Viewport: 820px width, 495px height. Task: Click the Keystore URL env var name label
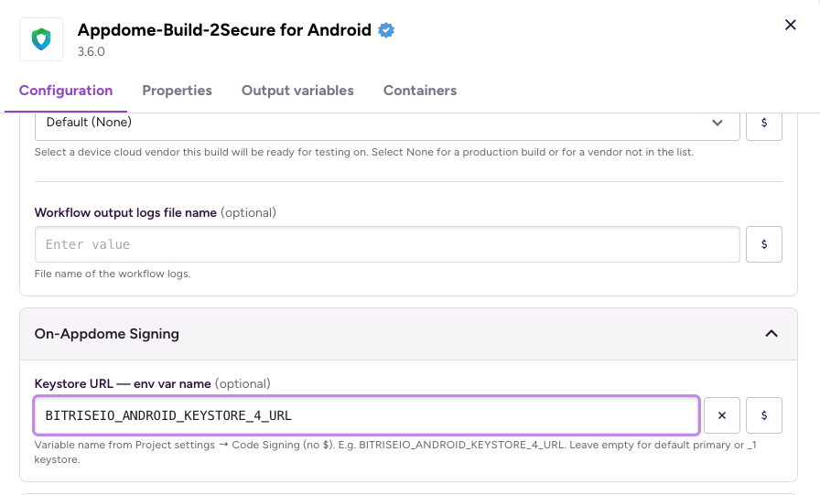tap(123, 383)
